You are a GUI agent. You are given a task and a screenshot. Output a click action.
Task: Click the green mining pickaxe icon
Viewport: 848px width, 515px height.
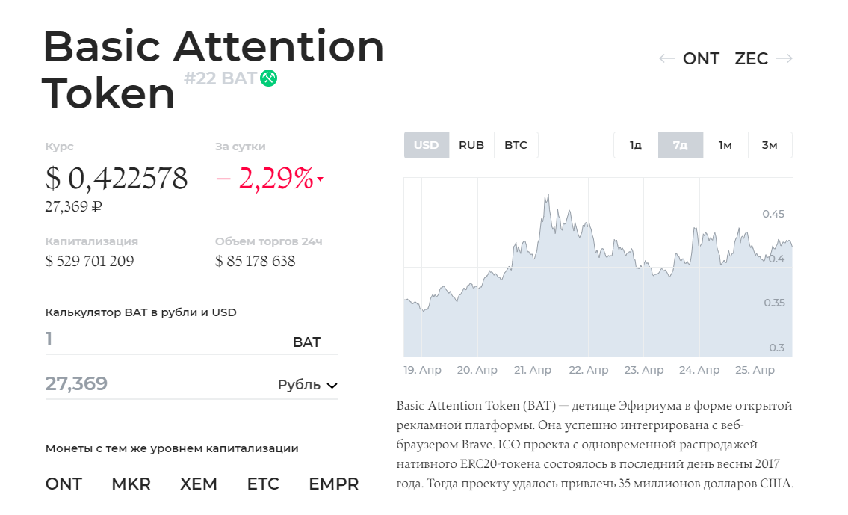(x=268, y=78)
